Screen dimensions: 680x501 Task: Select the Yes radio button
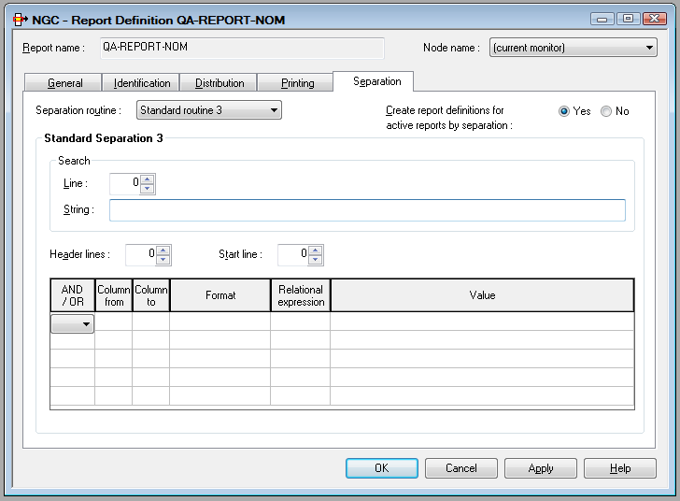pos(564,111)
